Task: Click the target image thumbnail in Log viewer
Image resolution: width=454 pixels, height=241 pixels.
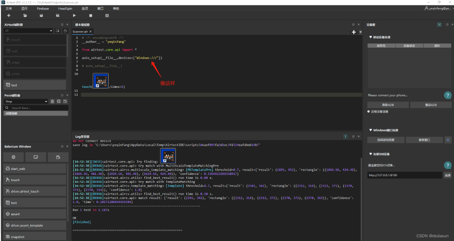Action: pos(168,156)
